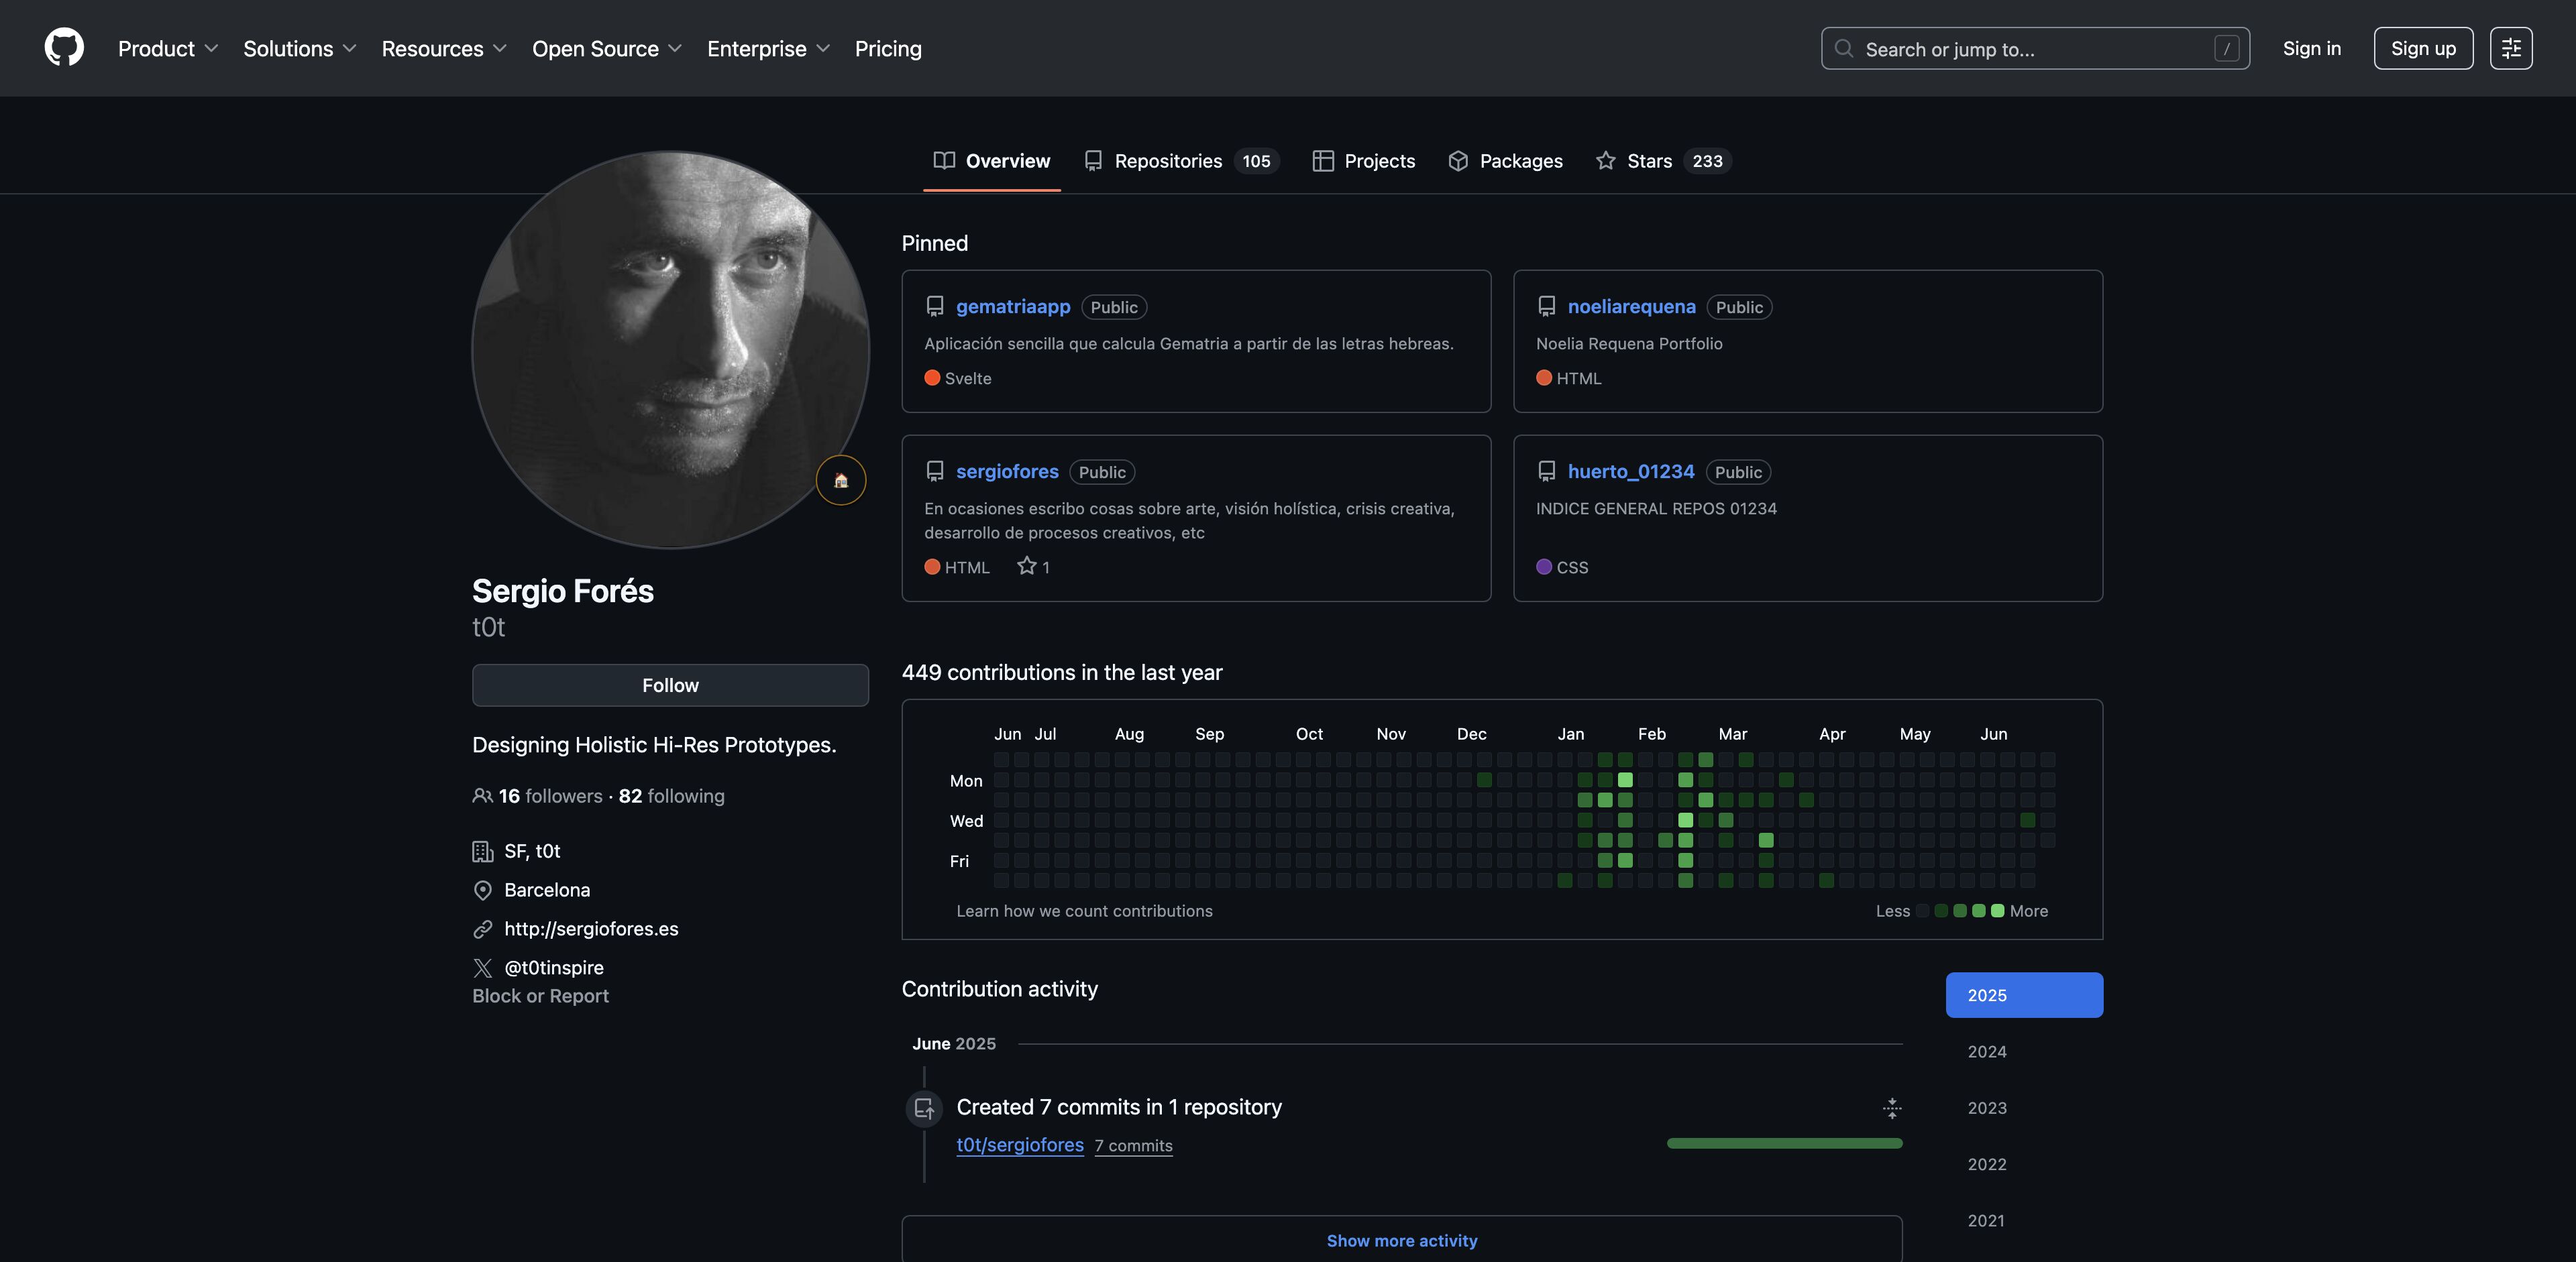The image size is (2576, 1262).
Task: Open the noeliarequena repository
Action: click(x=1631, y=306)
